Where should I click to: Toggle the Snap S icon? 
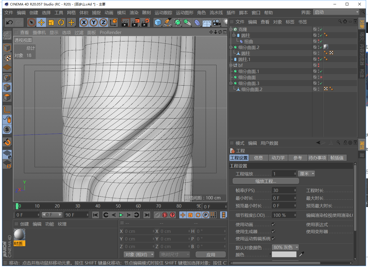coord(7,129)
